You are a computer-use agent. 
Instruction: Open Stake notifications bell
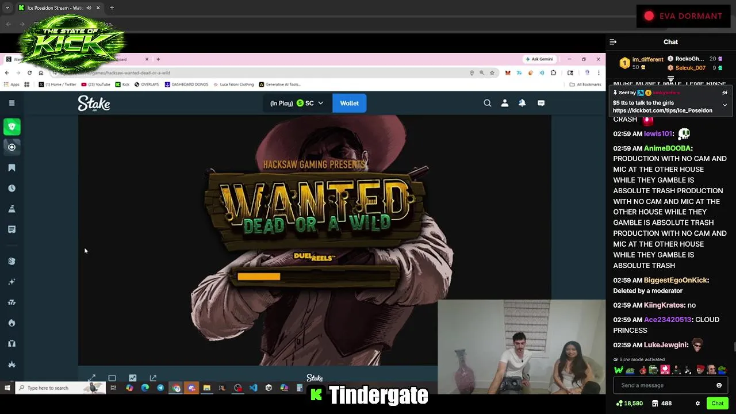click(x=522, y=103)
